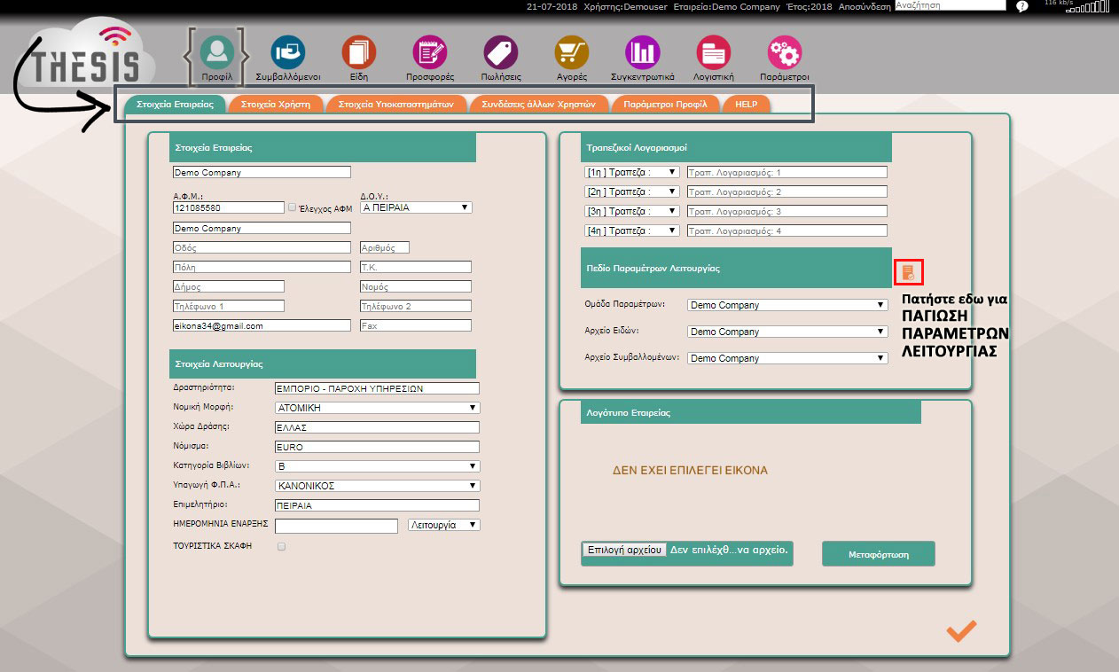Viewport: 1119px width, 672px height.
Task: Open the Νομική Μορφή dropdown
Action: (377, 408)
